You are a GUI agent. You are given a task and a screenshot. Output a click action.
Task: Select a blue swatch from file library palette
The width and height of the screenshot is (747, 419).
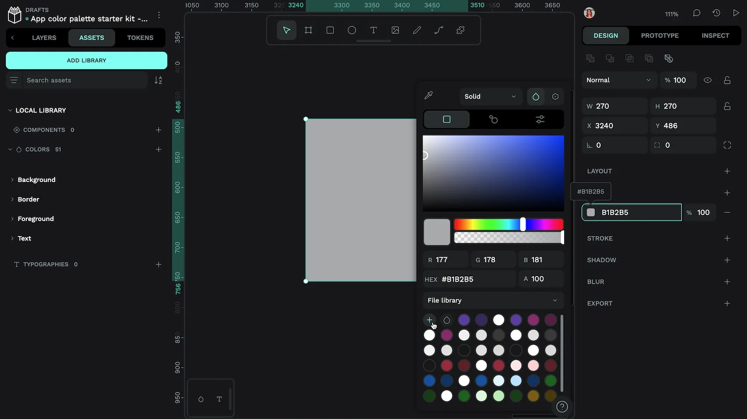coord(429,380)
